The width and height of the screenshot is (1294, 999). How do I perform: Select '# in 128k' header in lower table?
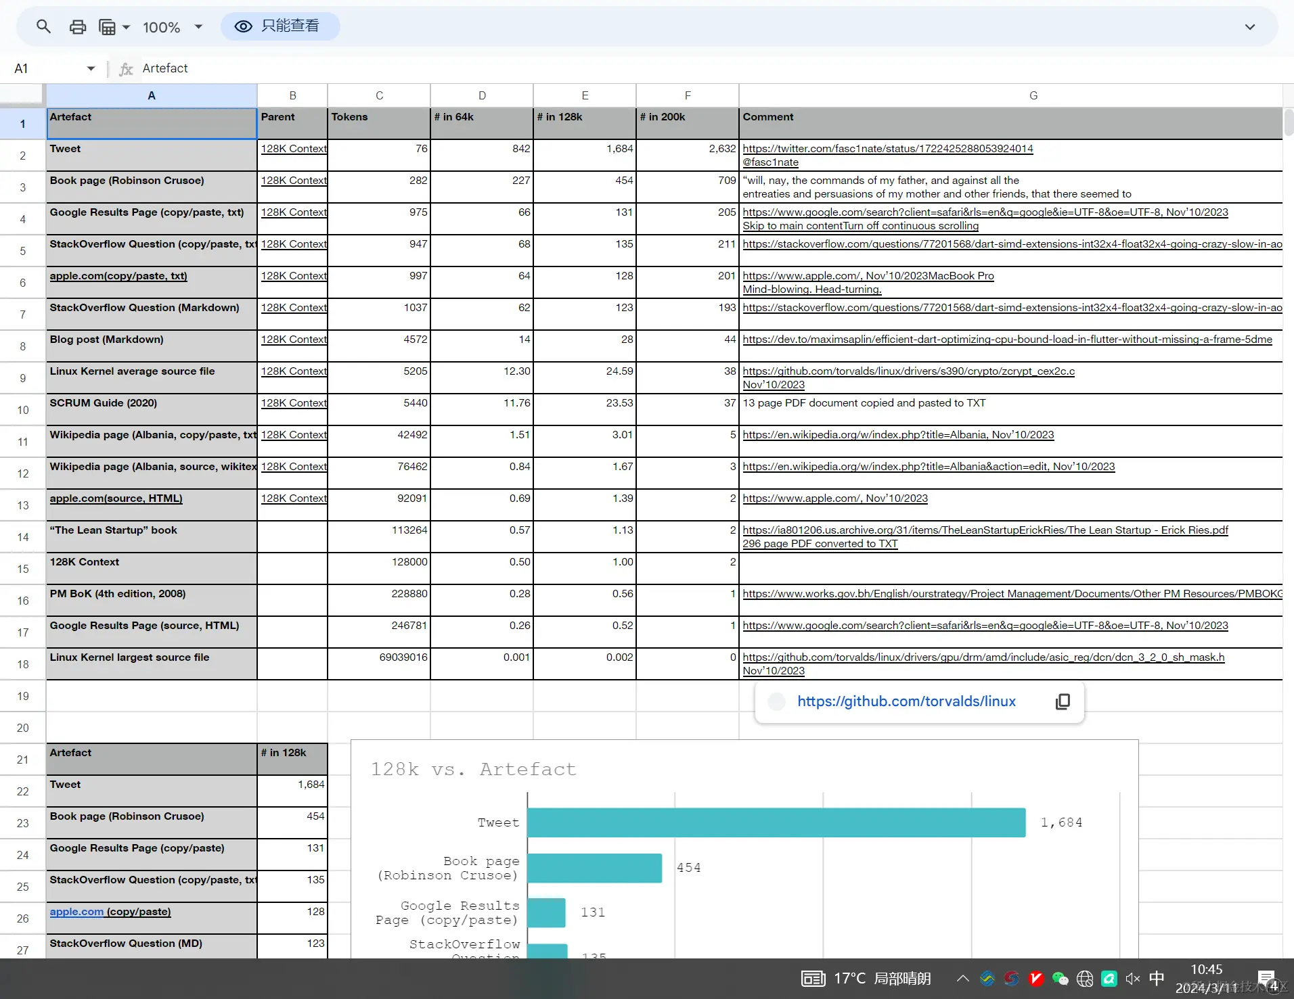click(x=292, y=759)
